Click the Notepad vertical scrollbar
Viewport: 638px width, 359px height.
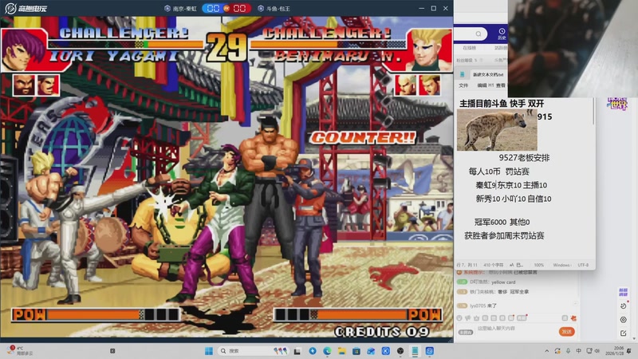coord(593,112)
